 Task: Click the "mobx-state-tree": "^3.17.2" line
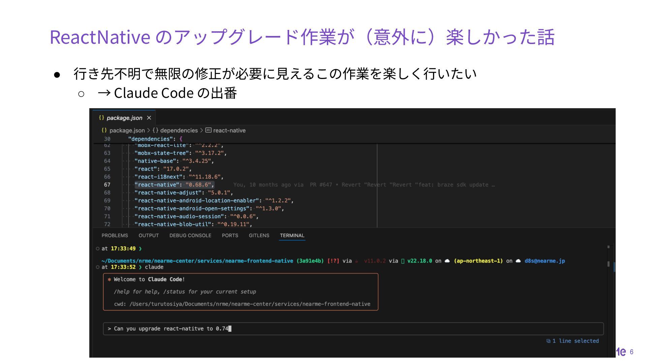click(x=181, y=153)
